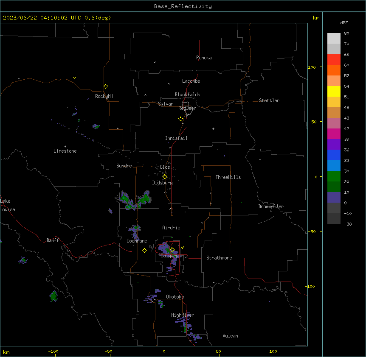366x357 pixels.
Task: Click the Blackfalds town label
Action: (x=187, y=95)
